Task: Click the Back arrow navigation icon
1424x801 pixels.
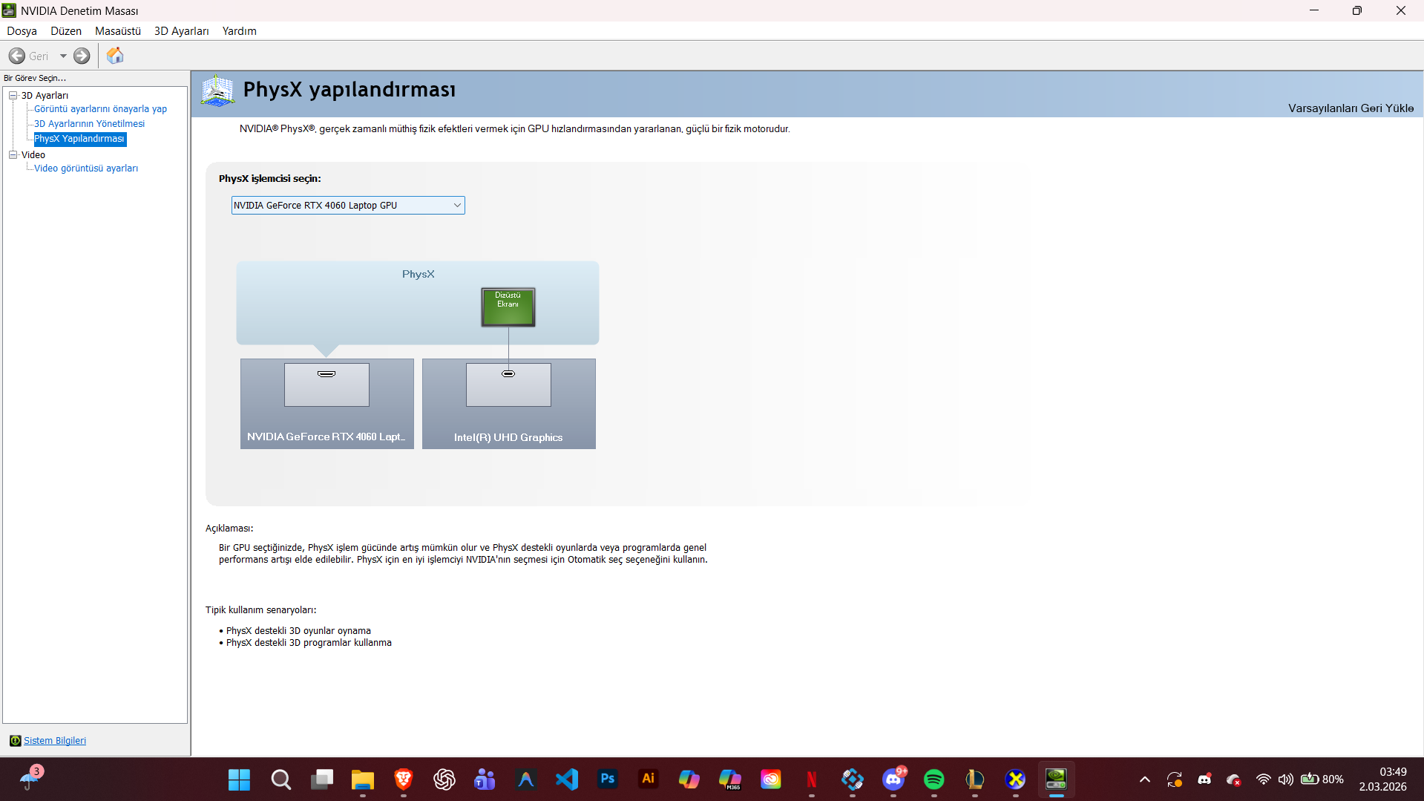Action: pos(17,56)
